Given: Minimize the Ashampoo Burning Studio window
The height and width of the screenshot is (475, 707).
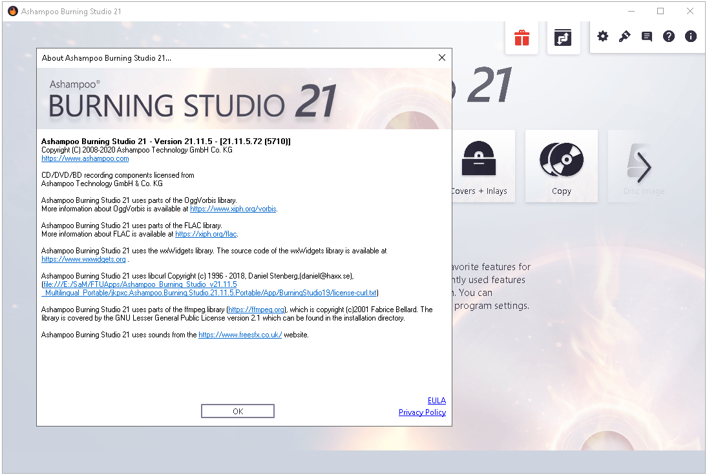Looking at the screenshot, I should pos(631,11).
